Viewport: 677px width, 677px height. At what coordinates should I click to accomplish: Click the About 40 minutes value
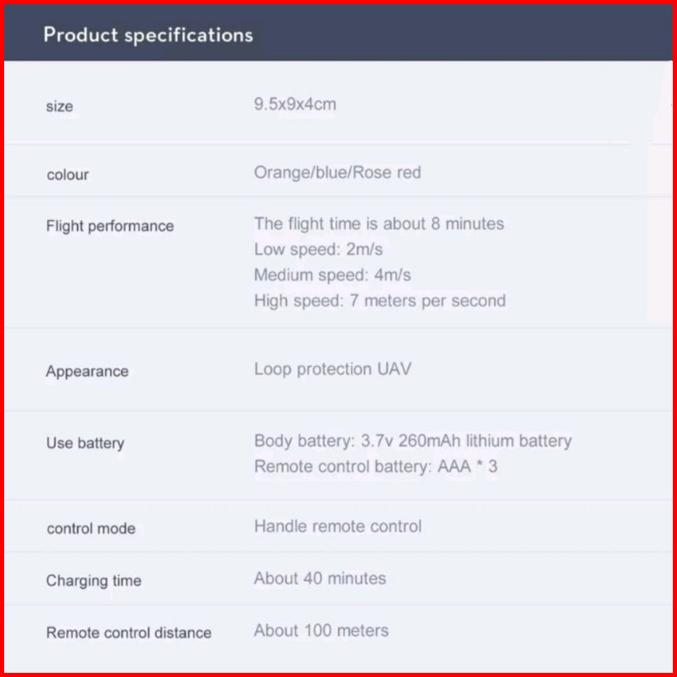[320, 578]
